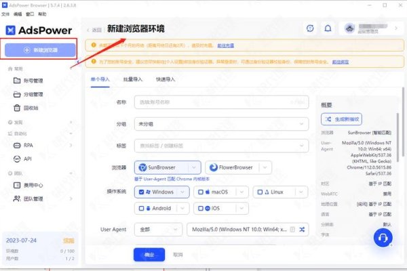Open the 窗口 menu
Screen dimensions: 407x271
[30, 14]
